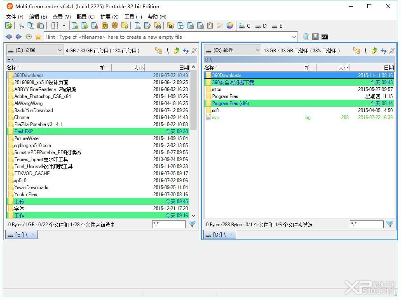This screenshot has width=401, height=300.
Task: Click the Unpack open box icon
Action: [x=115, y=26]
